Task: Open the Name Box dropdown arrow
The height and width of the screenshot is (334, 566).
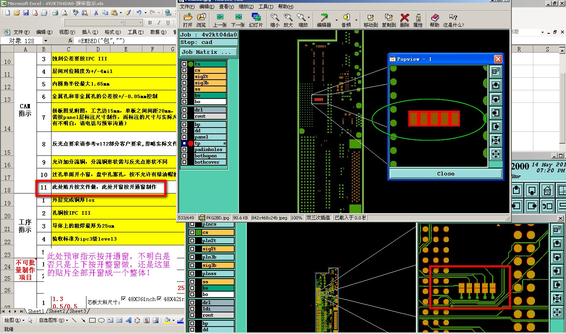Action: pyautogui.click(x=46, y=41)
